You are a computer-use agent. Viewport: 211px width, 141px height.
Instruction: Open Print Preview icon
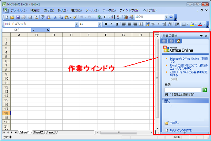tap(36, 17)
